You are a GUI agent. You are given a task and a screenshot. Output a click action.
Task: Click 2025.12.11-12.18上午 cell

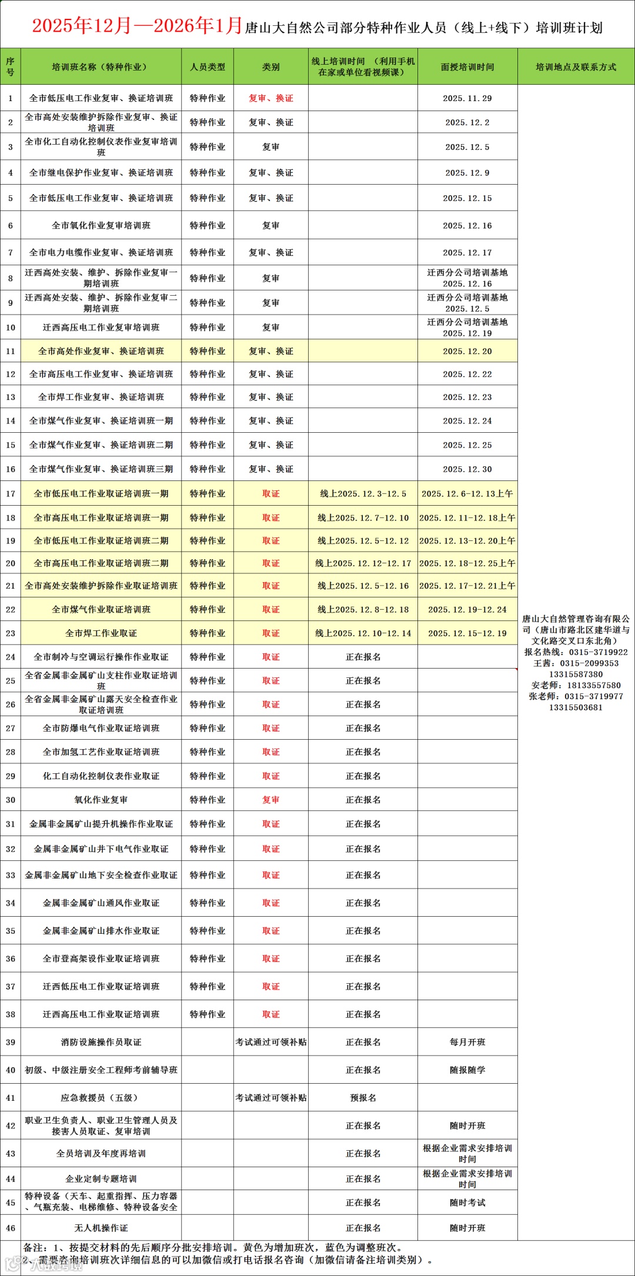467,517
